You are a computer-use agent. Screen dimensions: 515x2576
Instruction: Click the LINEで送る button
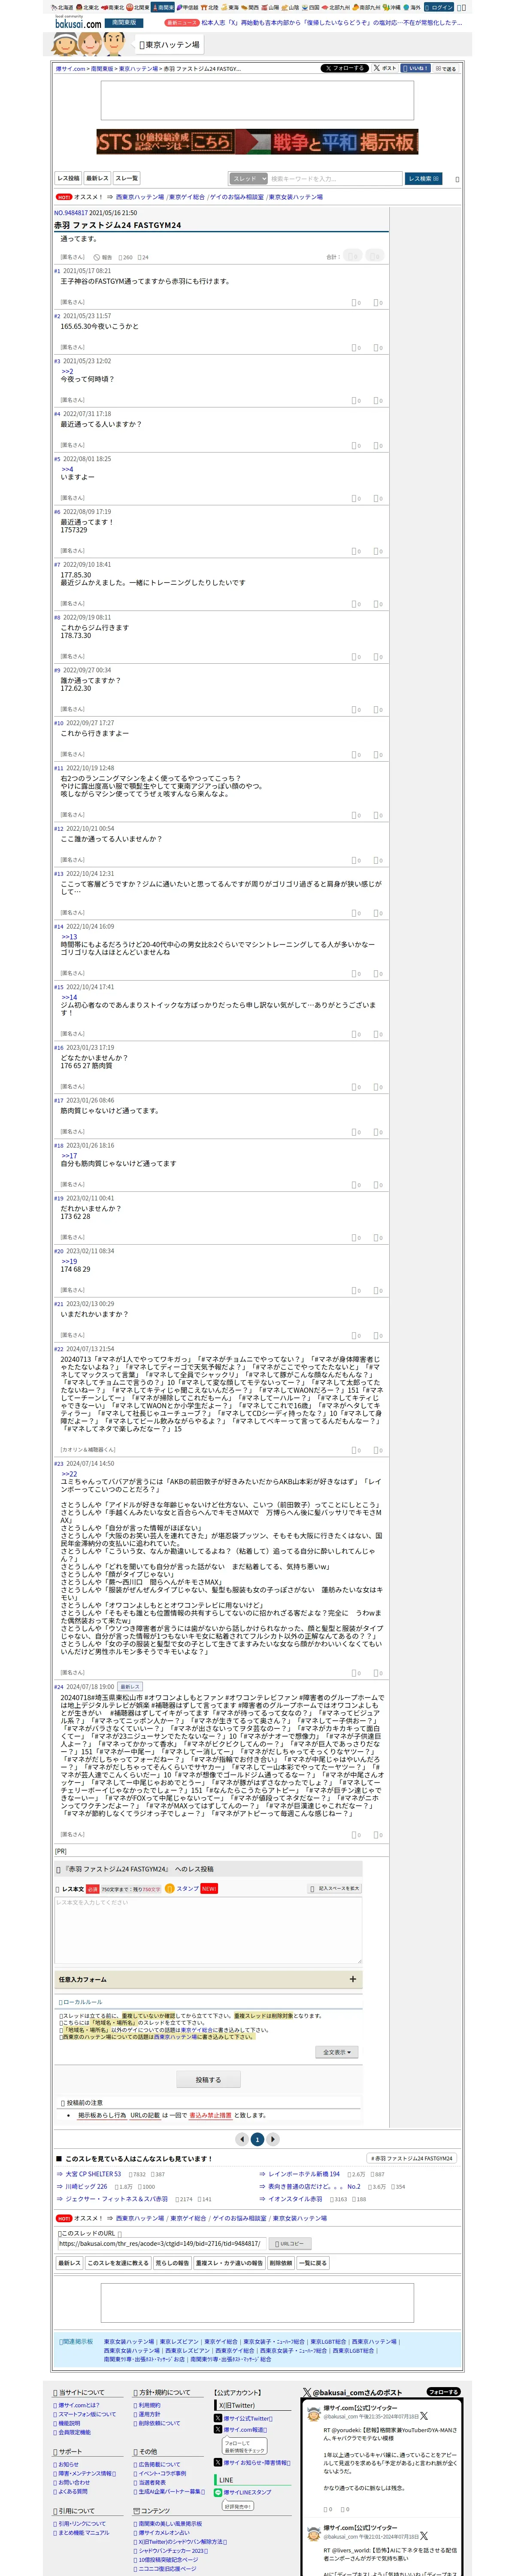[x=445, y=69]
